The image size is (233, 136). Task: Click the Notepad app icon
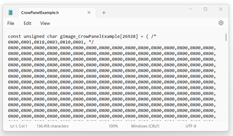point(11,12)
